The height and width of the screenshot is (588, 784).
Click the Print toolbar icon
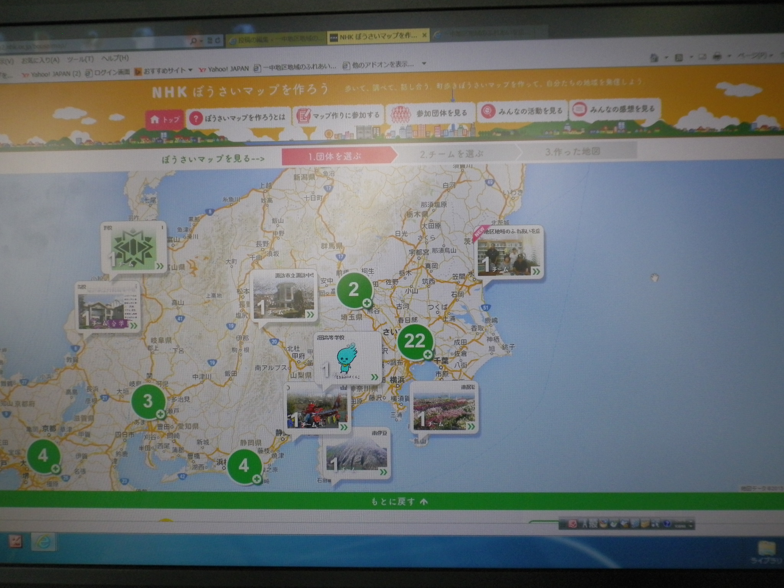718,57
